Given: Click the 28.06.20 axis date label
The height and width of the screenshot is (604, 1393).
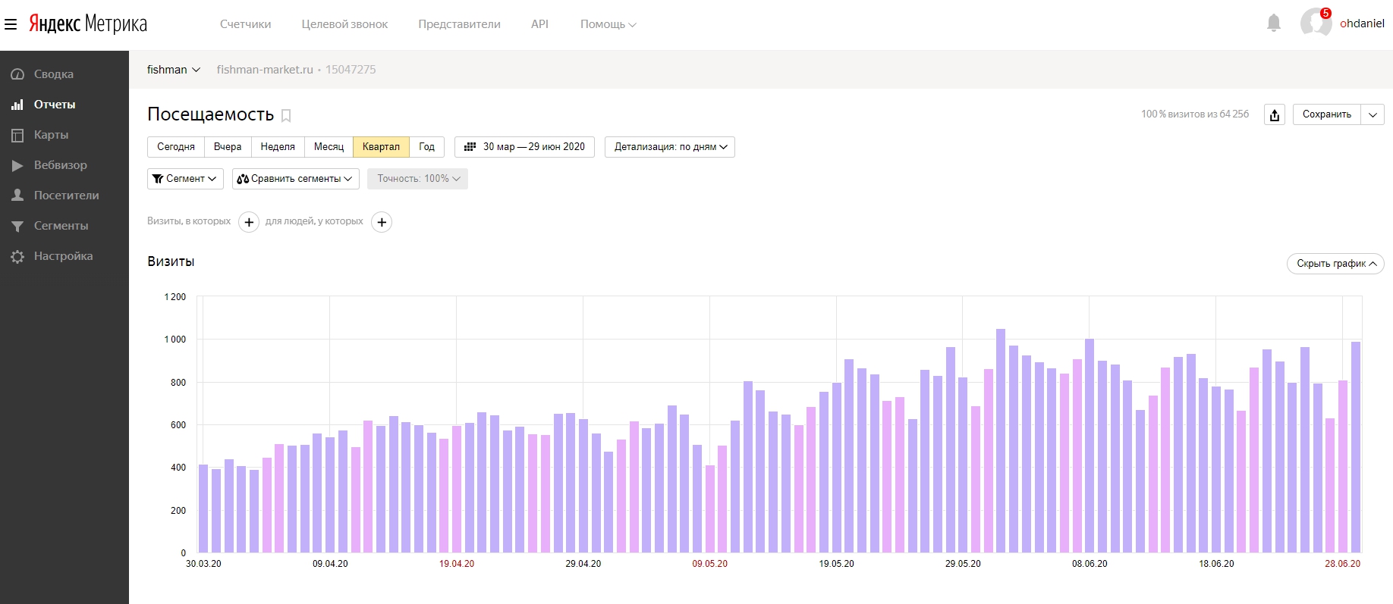Looking at the screenshot, I should [x=1342, y=564].
